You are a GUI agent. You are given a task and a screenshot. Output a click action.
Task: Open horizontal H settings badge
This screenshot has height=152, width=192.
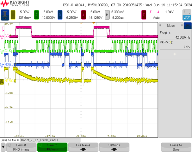(107, 15)
